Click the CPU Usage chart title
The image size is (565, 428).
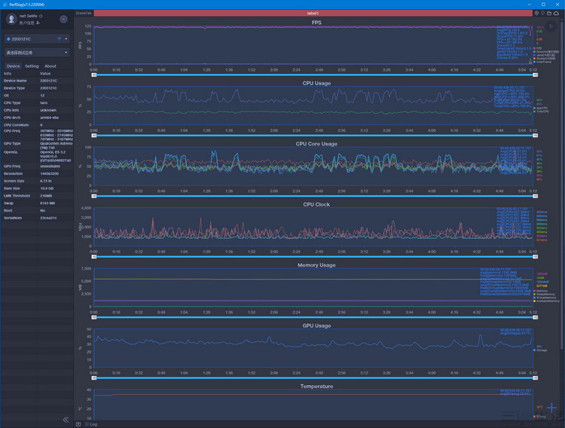point(316,83)
